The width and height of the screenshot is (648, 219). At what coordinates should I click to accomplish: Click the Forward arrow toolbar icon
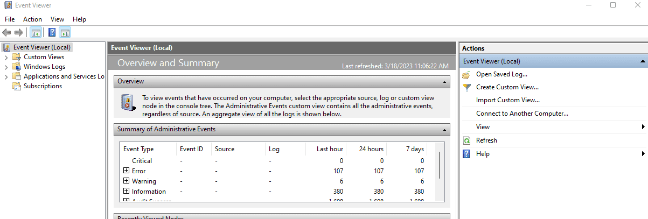click(x=19, y=32)
